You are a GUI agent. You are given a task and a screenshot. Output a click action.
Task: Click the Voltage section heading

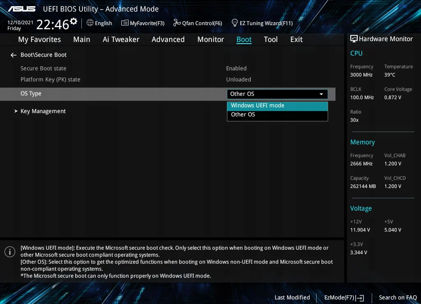click(361, 209)
